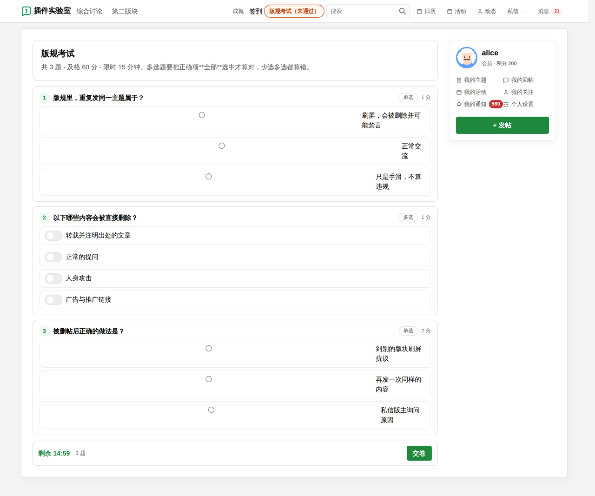Click alice's avatar picture

click(467, 58)
